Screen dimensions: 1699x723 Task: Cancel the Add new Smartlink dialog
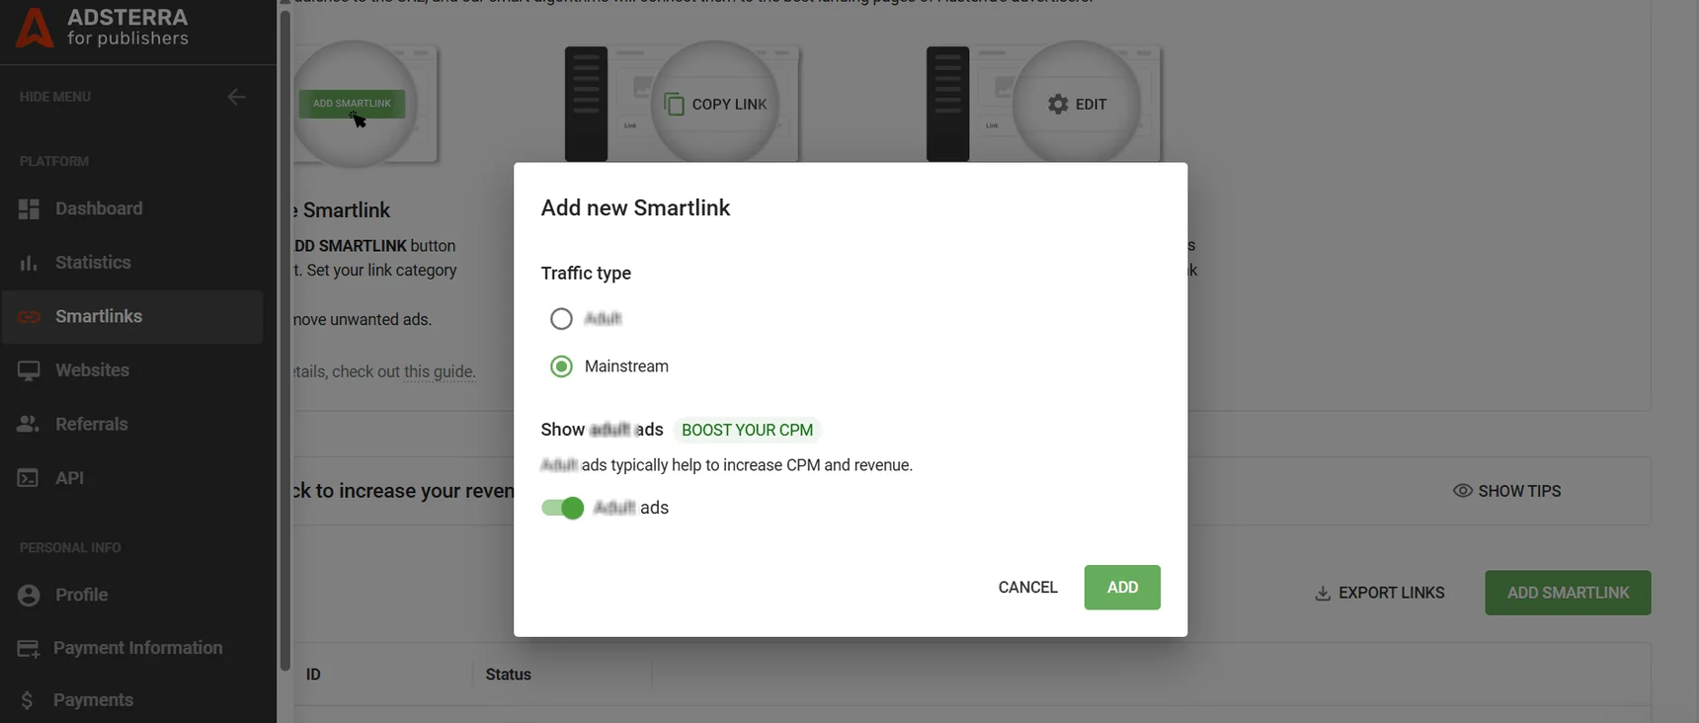pos(1027,588)
